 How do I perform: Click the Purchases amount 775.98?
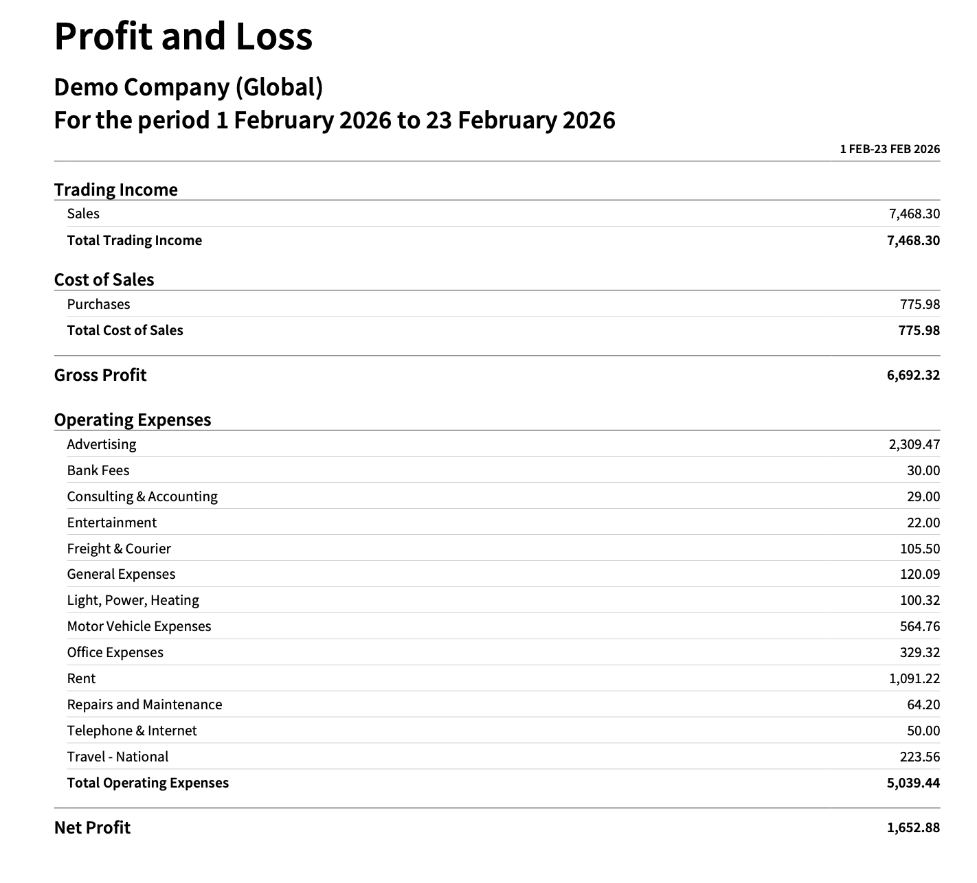coord(920,304)
